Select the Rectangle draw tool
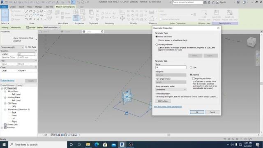 pos(30,12)
